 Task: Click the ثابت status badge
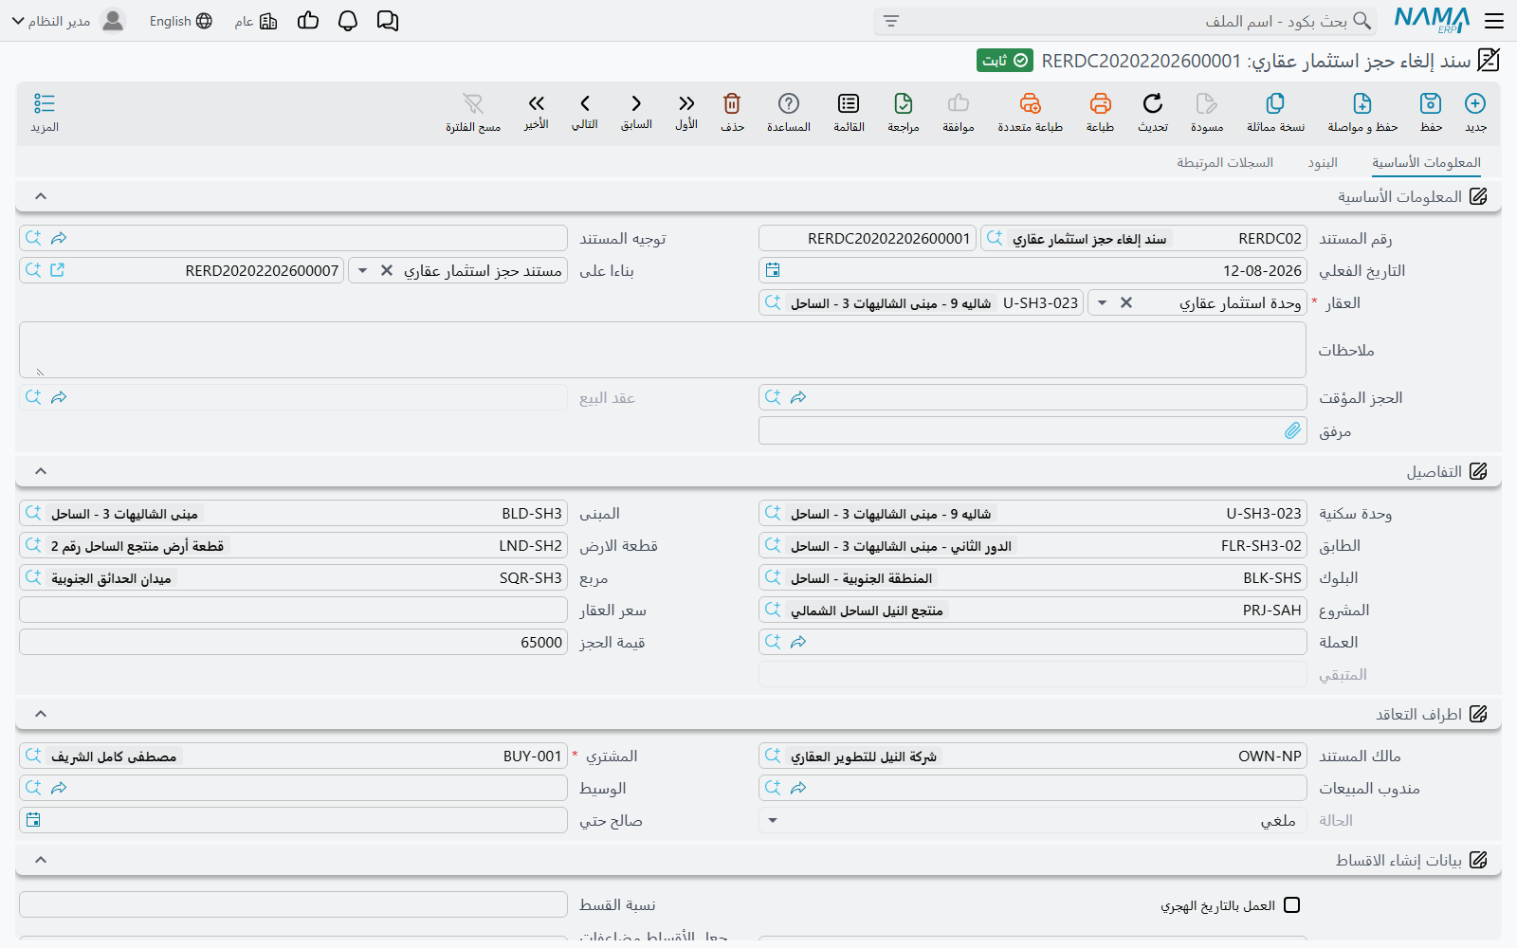1005,61
